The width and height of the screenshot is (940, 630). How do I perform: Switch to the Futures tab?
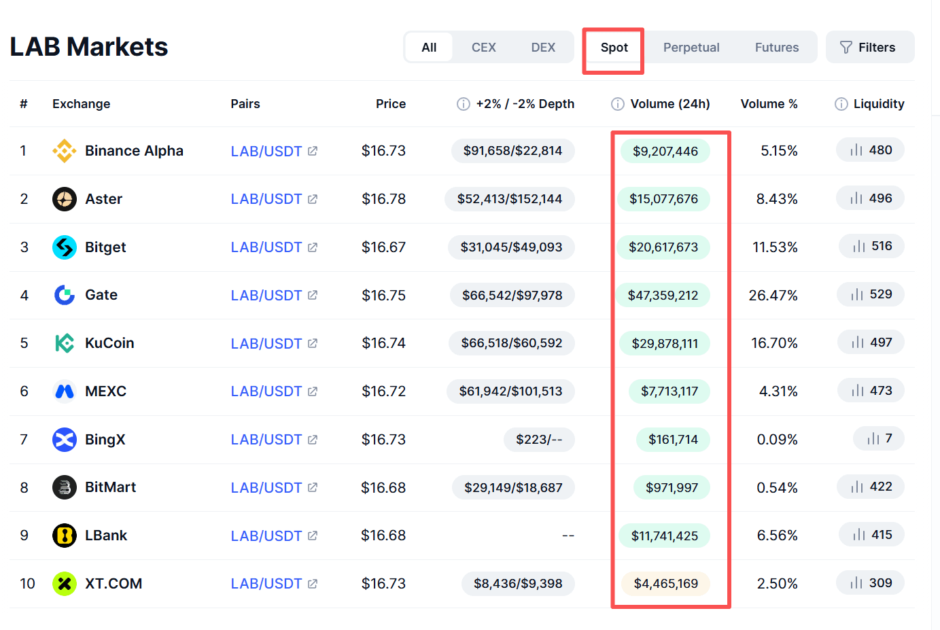pos(777,48)
